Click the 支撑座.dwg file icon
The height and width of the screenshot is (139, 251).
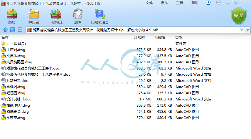4,118
